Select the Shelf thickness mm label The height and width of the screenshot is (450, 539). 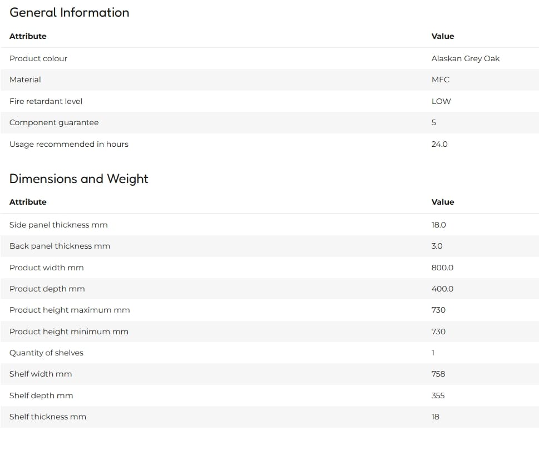click(x=48, y=417)
